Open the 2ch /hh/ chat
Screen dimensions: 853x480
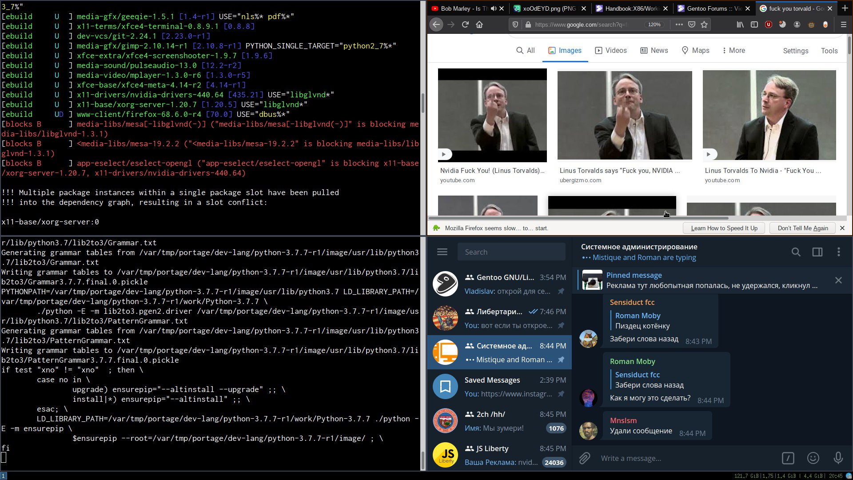(499, 420)
